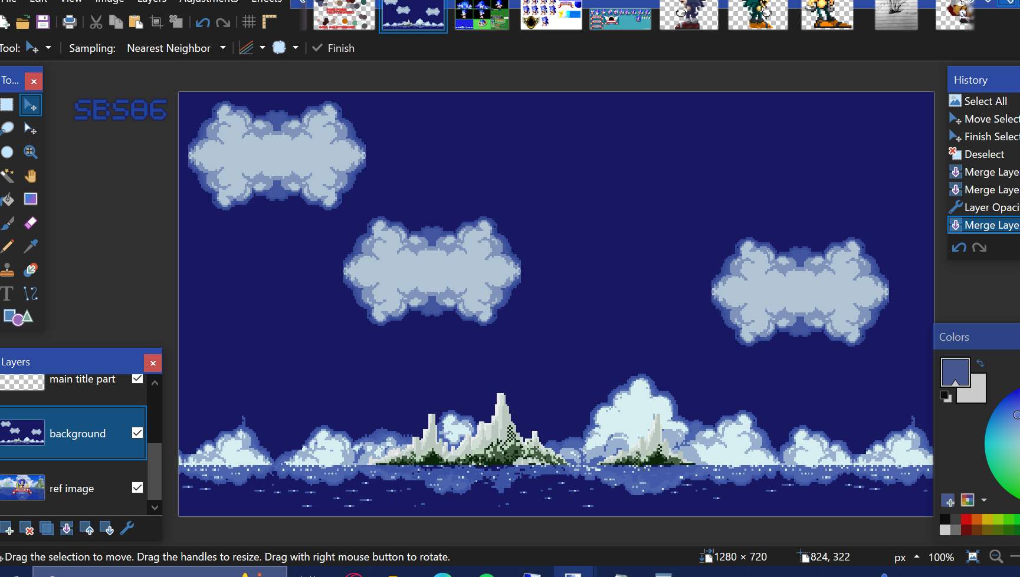The image size is (1020, 577).
Task: Click Redo arrow in History panel
Action: pyautogui.click(x=979, y=248)
